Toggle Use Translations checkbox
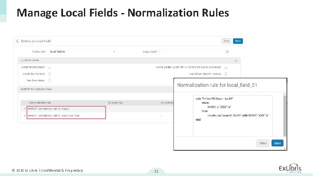Viewport: 313px width, 176px height. tap(50, 81)
